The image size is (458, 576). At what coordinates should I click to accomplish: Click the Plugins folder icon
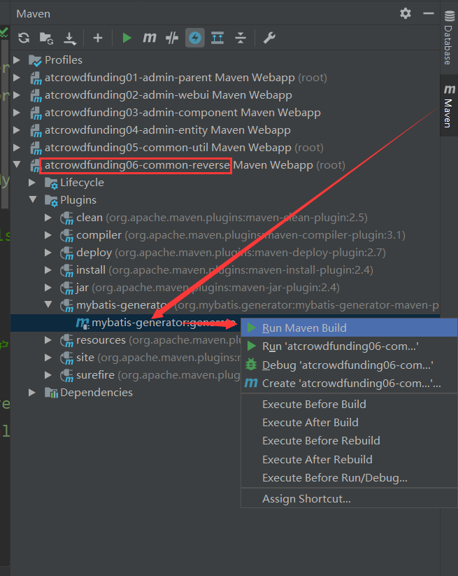point(51,201)
